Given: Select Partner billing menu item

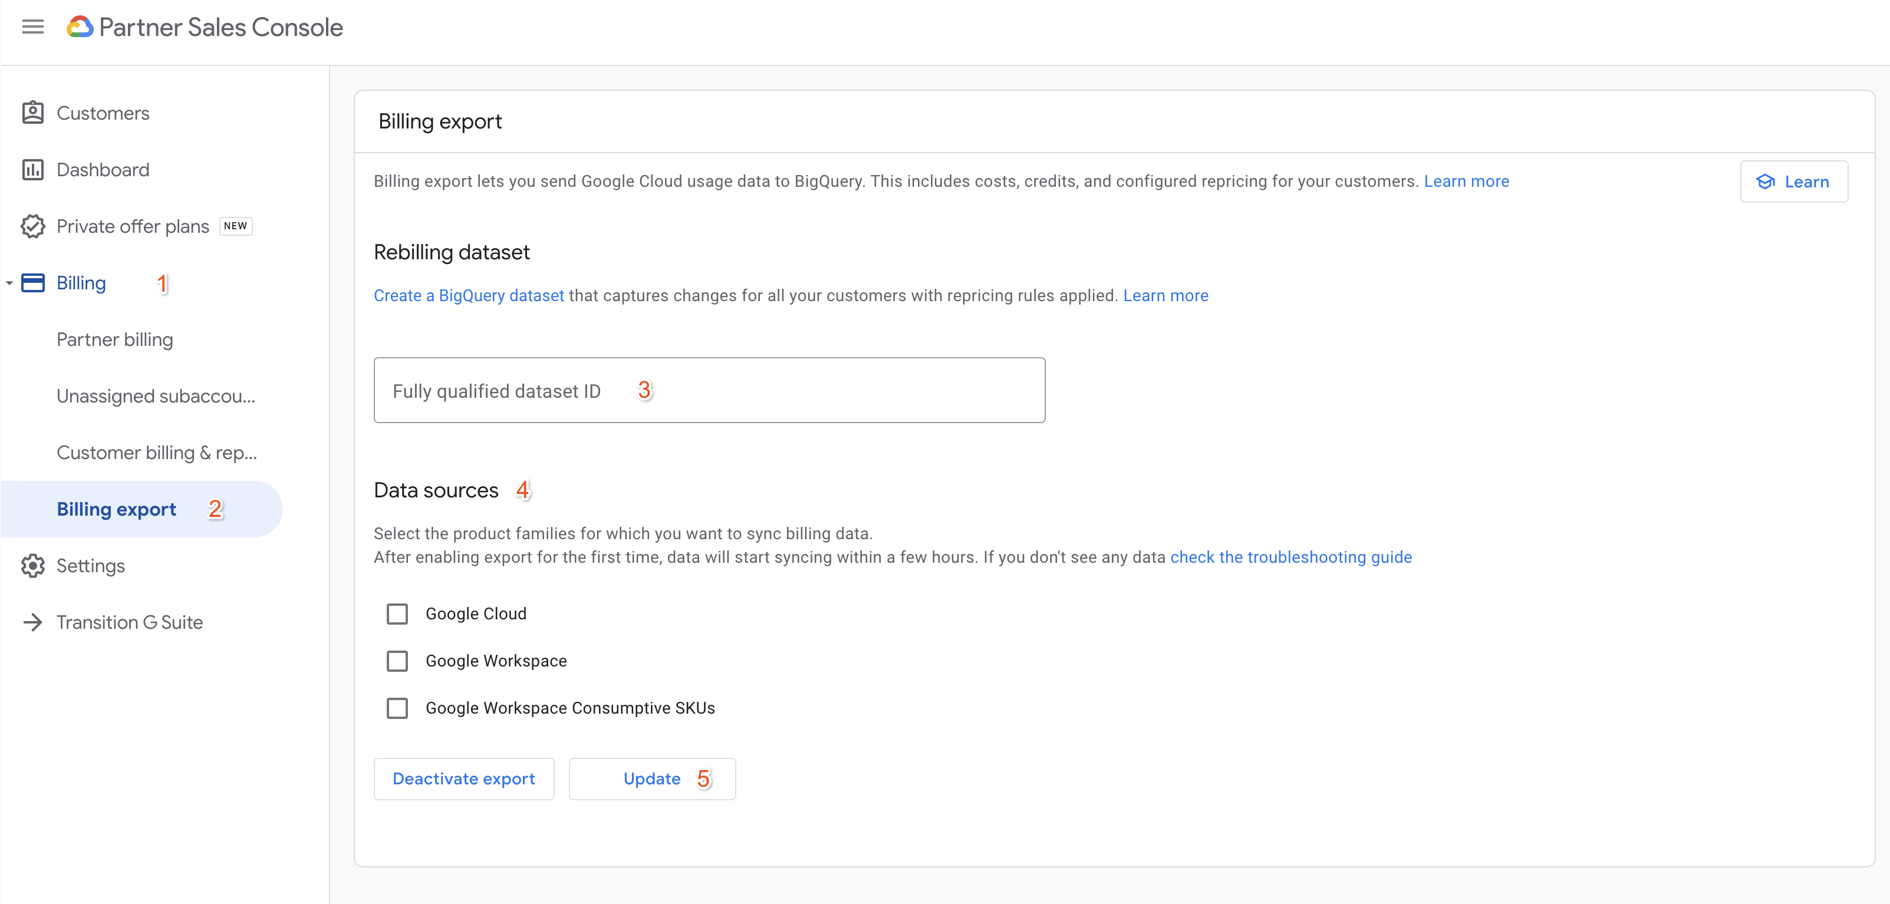Looking at the screenshot, I should (x=114, y=339).
